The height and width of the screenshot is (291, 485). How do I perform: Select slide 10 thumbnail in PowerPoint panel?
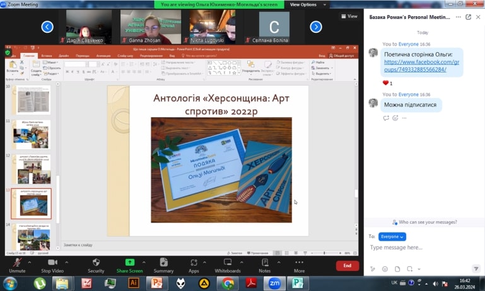point(32,100)
